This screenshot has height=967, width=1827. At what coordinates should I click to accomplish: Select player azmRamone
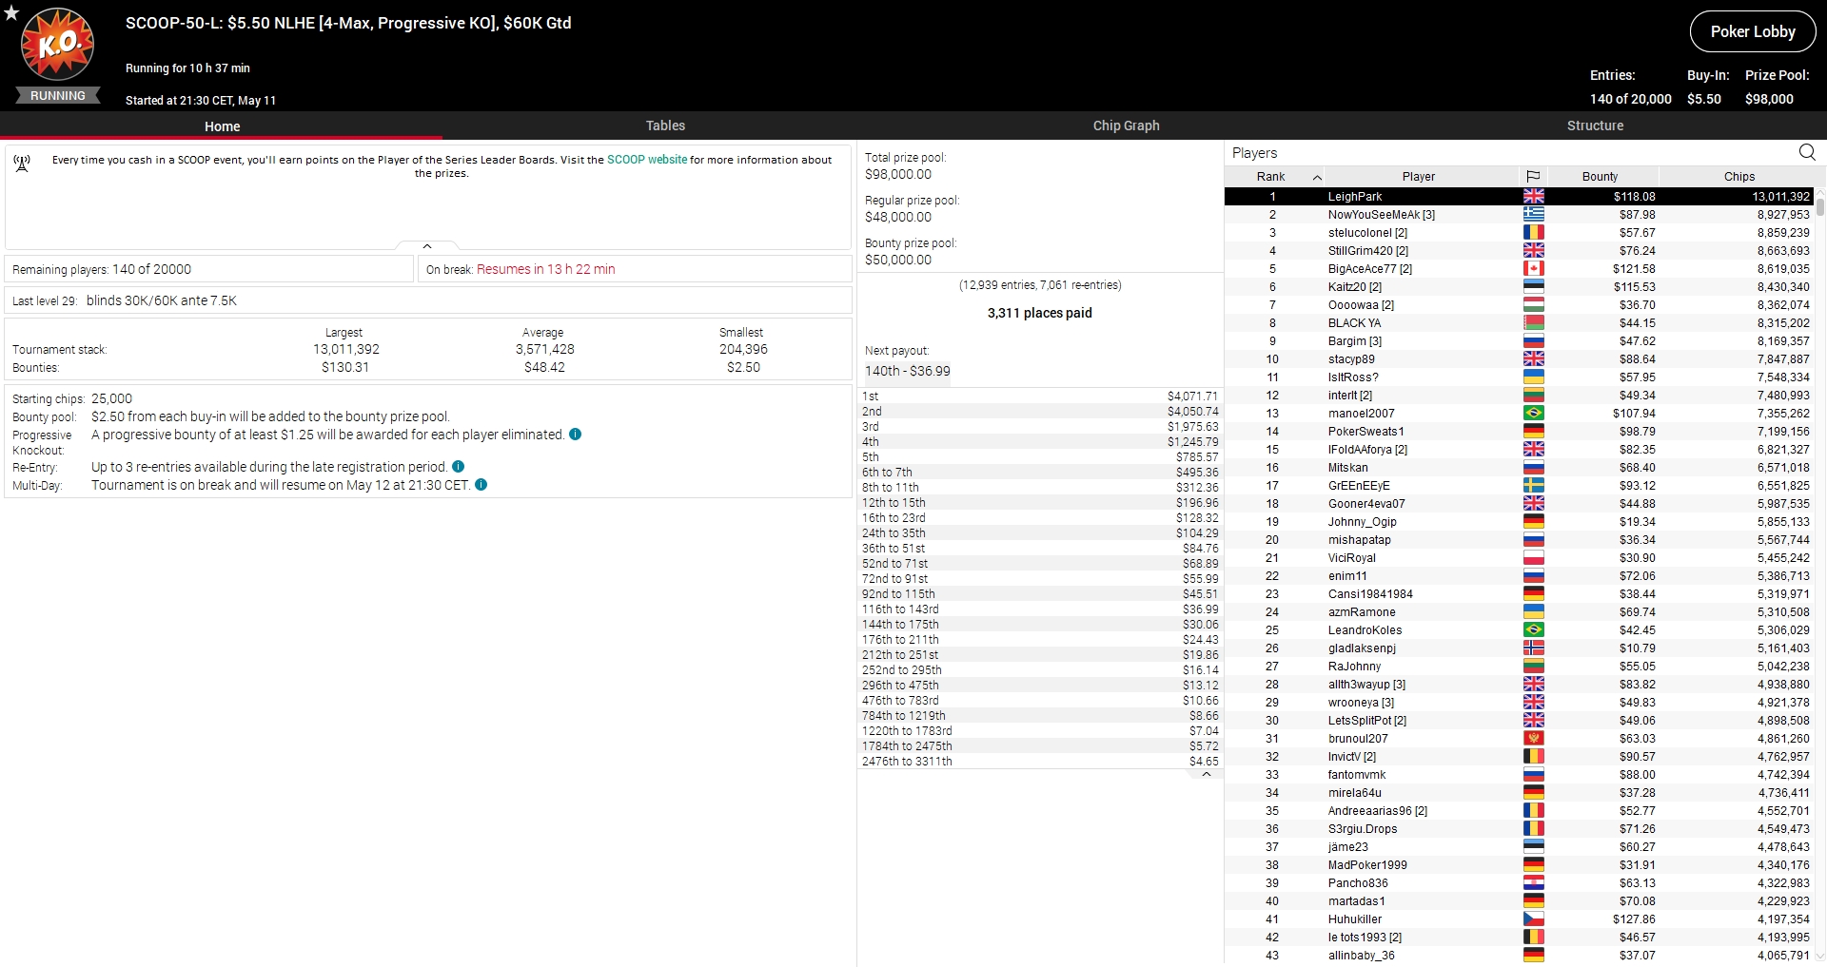[1519, 612]
